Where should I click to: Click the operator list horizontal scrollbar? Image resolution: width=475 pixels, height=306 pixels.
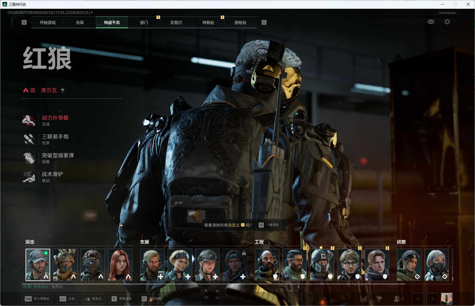point(214,284)
